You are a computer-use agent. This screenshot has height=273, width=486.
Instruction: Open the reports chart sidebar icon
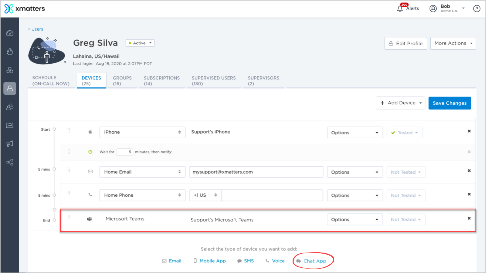coord(10,125)
